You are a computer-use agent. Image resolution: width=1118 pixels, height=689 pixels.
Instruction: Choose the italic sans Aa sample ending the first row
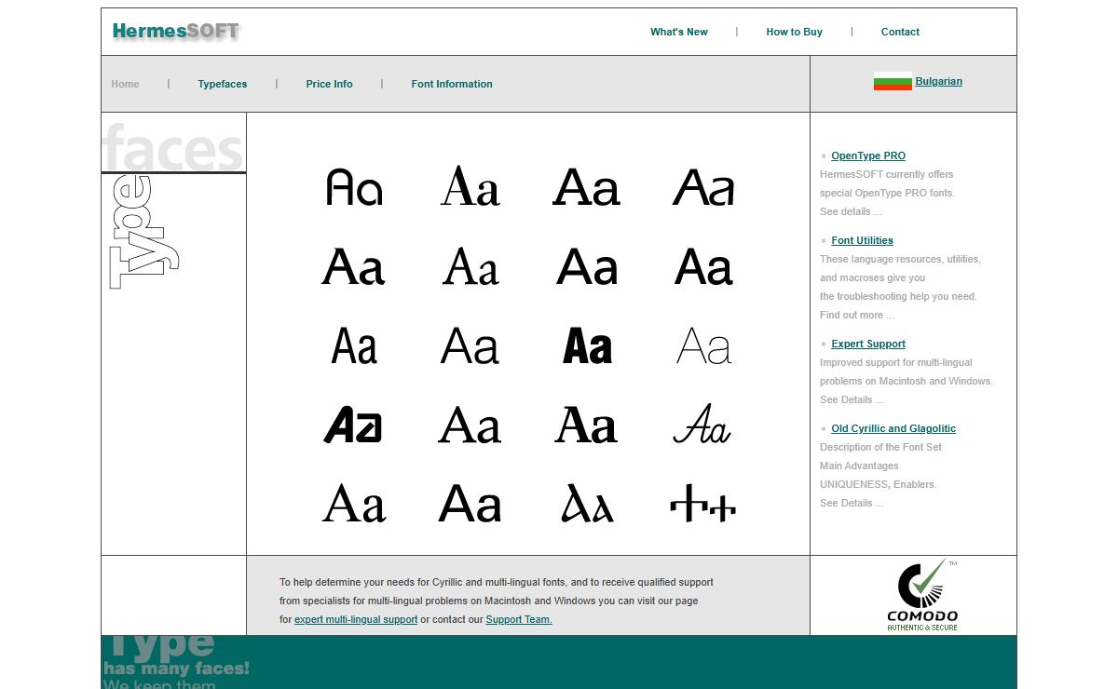pyautogui.click(x=703, y=187)
